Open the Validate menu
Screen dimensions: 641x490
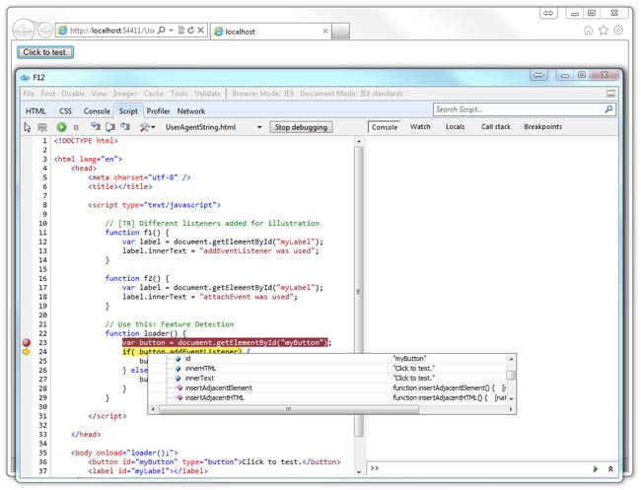coord(207,94)
